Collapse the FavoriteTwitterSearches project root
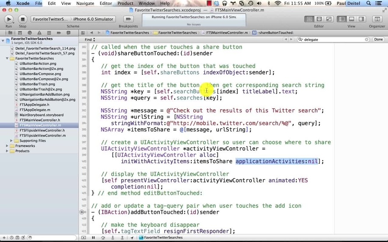388x242 pixels. [3, 41]
